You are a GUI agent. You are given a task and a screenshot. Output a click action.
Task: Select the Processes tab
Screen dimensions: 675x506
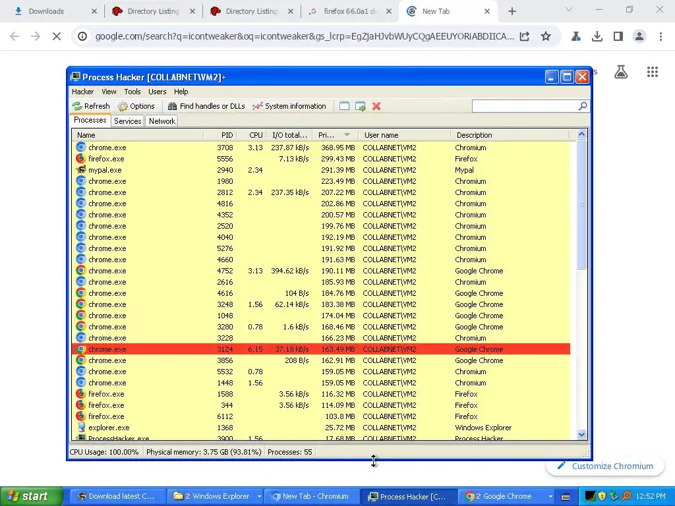(x=90, y=121)
